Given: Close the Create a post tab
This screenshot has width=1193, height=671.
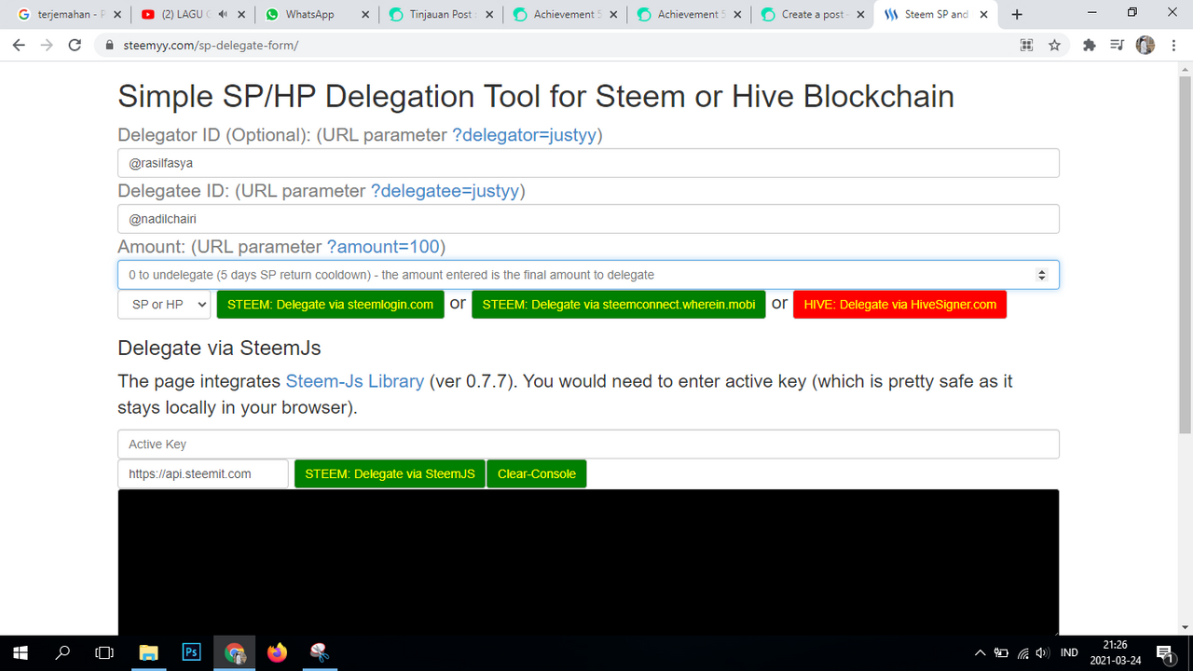Looking at the screenshot, I should point(860,15).
